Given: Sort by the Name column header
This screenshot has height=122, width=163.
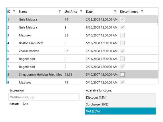Looking at the screenshot, I should [23, 11].
